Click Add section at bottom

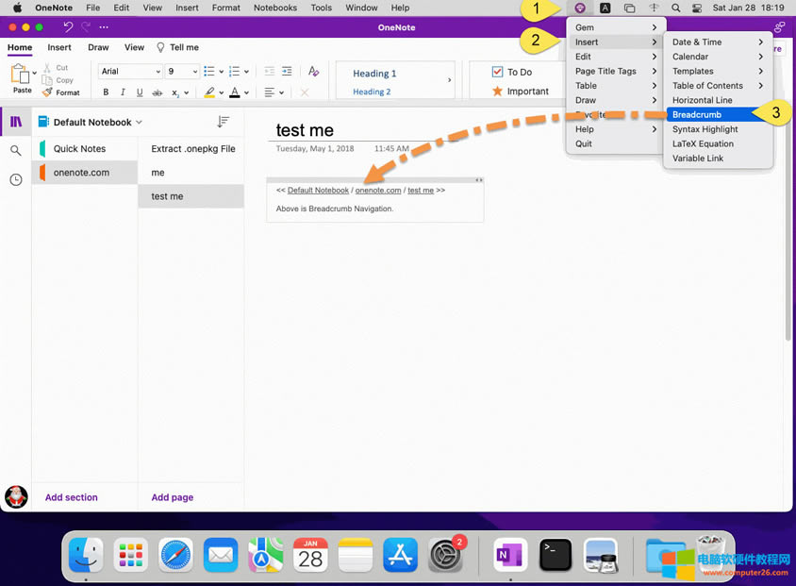point(72,497)
